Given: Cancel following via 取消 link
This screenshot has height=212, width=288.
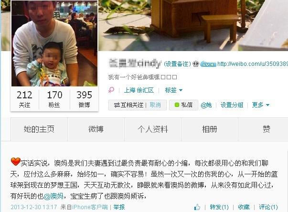Looking at the screenshot, I should point(155,105).
